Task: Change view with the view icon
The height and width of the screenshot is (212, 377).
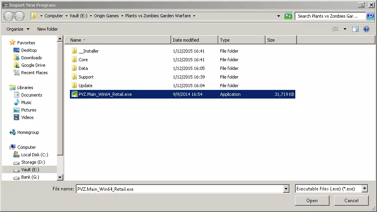Action: [335, 29]
